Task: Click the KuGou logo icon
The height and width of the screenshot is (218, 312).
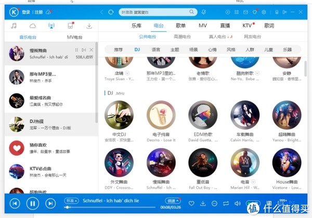Action: tap(14, 12)
